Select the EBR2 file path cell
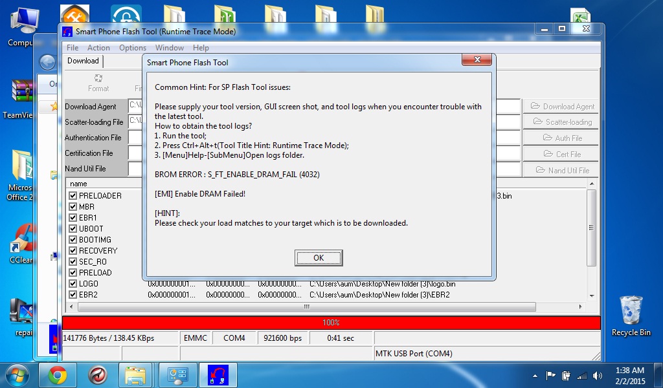Image resolution: width=663 pixels, height=388 pixels. click(379, 295)
